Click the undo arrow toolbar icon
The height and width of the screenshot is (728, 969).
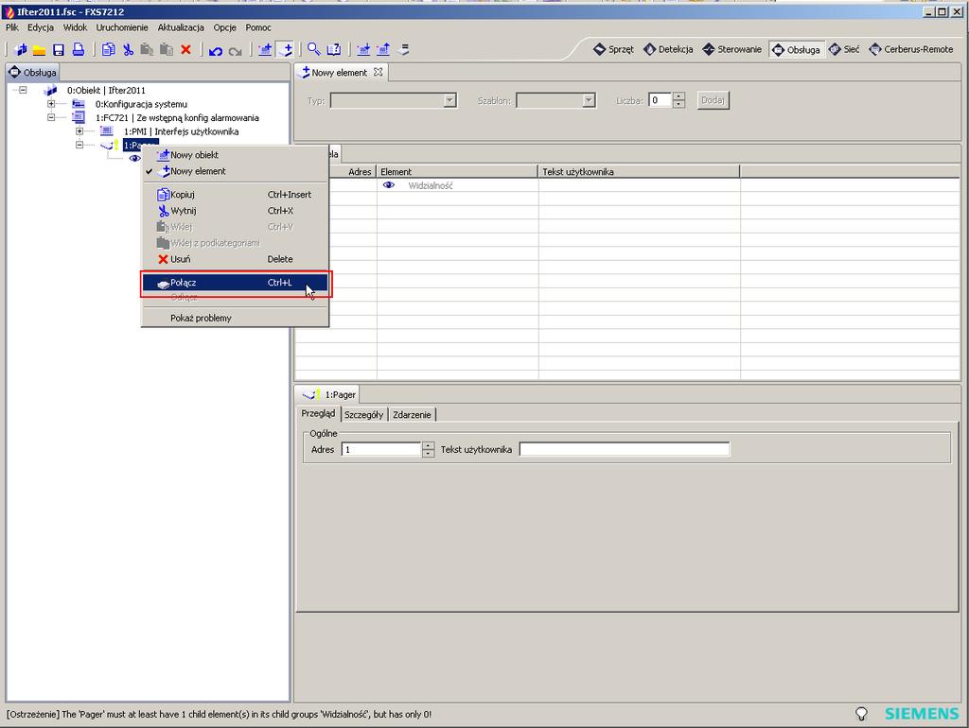point(215,51)
